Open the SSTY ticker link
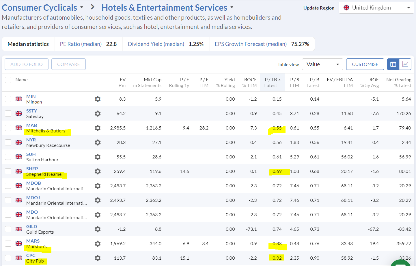Screen dimensions: 416x266 pyautogui.click(x=32, y=111)
